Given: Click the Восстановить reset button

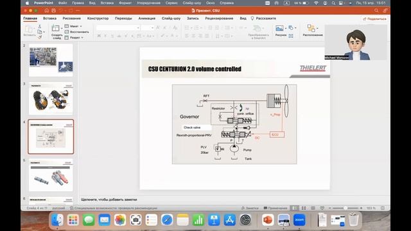Looking at the screenshot, I should tap(76, 31).
